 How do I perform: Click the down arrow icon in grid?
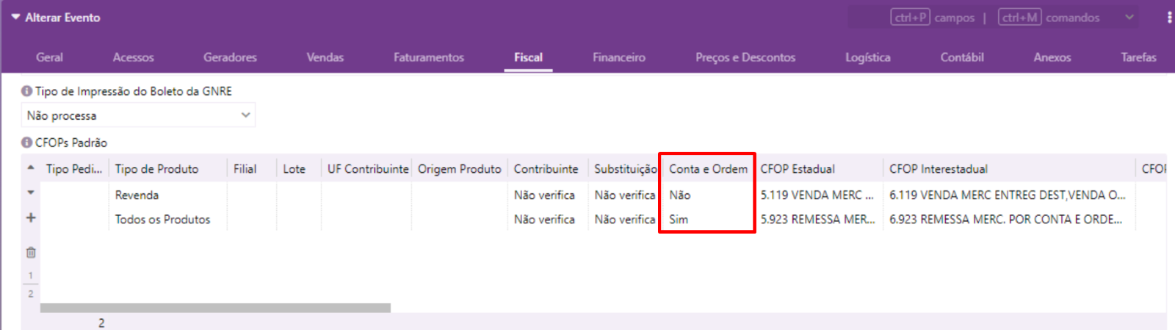point(31,193)
